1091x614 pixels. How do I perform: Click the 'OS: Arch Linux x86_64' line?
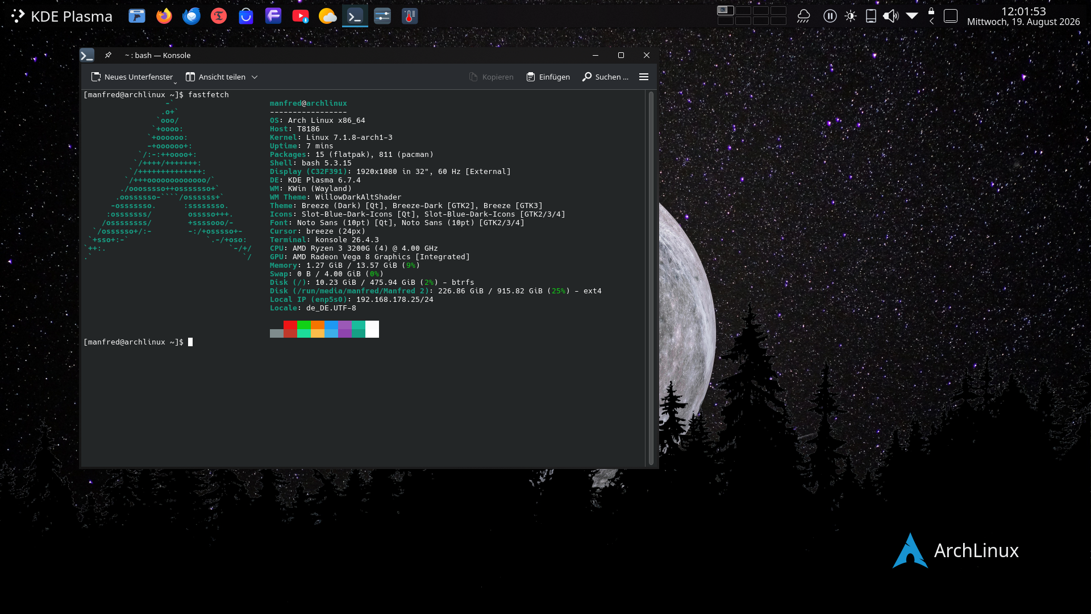(318, 121)
